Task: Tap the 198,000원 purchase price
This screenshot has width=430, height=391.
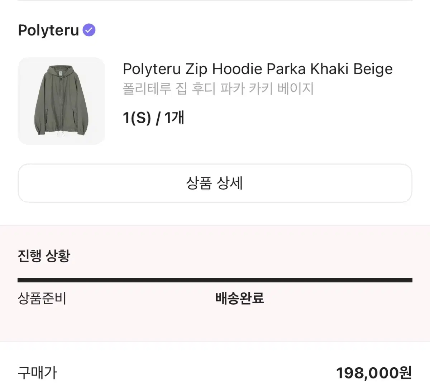Action: pyautogui.click(x=374, y=373)
